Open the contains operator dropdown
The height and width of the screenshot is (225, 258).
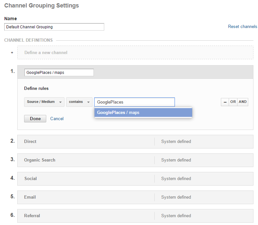click(x=79, y=102)
